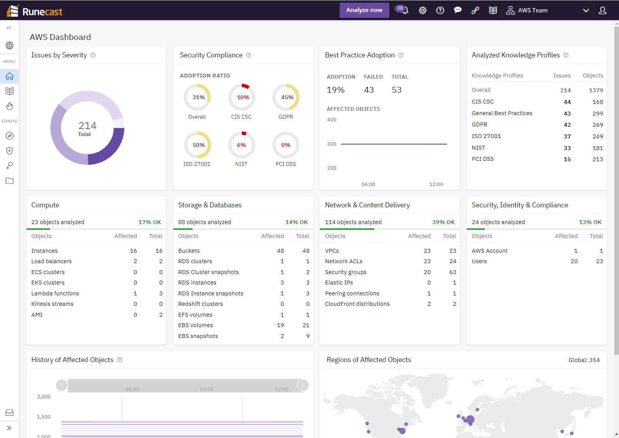Show help tooltip for Issues by Severity
619x438 pixels.
93,55
